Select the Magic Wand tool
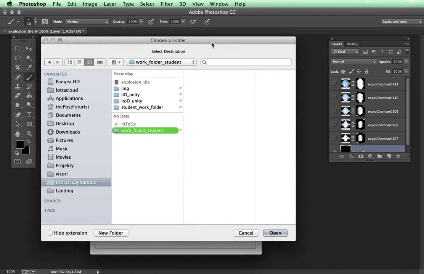The image size is (424, 274). coord(29,58)
